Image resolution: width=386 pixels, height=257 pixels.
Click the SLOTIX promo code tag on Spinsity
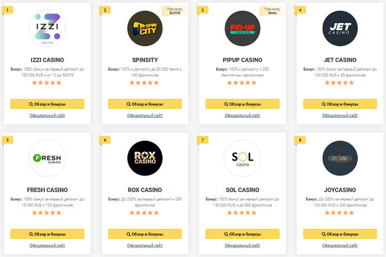point(172,11)
